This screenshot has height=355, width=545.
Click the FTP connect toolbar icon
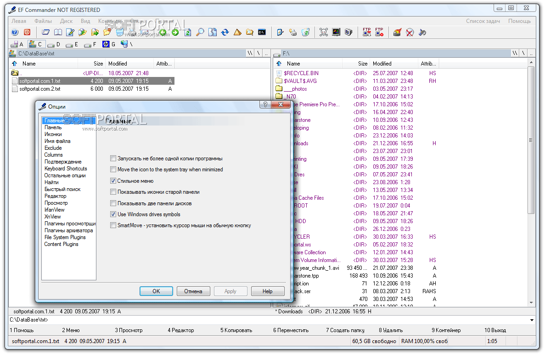[366, 32]
